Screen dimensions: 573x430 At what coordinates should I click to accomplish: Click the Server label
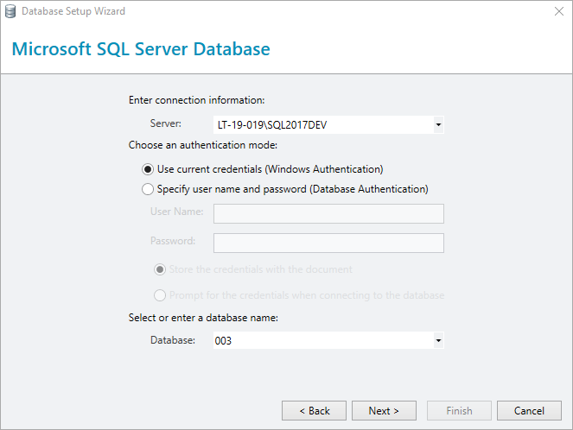tap(166, 123)
